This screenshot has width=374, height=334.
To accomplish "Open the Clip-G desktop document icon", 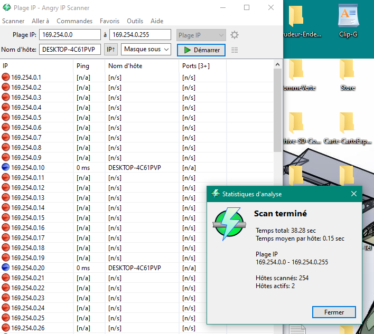I will (x=348, y=20).
